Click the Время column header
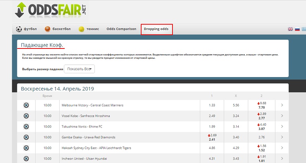306x163 pixels. [47, 96]
